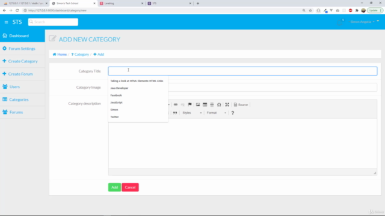
Task: Click the color picker extension icon
Action: click(325, 10)
